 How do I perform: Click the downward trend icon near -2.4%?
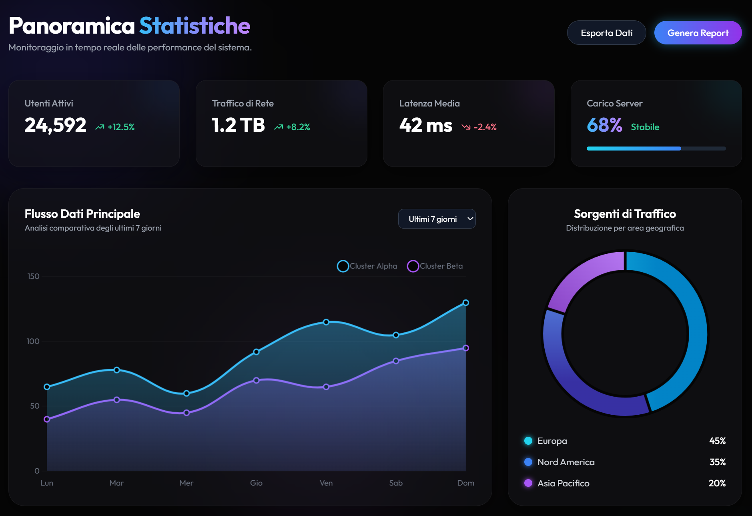tap(466, 126)
